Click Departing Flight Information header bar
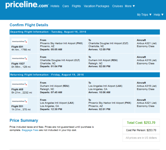166x150 pixels. 85,32
